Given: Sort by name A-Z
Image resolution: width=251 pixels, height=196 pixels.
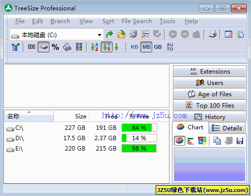Looking at the screenshot, I should [x=95, y=47].
